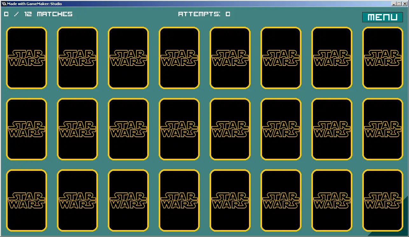Flip the third card in the top row
409x237 pixels.
point(128,58)
